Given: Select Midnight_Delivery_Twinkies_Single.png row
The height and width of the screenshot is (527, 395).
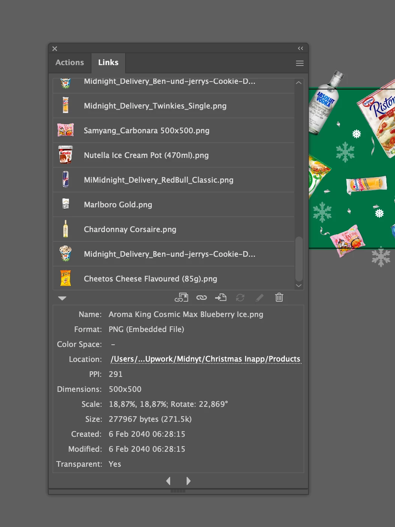Looking at the screenshot, I should pyautogui.click(x=174, y=106).
